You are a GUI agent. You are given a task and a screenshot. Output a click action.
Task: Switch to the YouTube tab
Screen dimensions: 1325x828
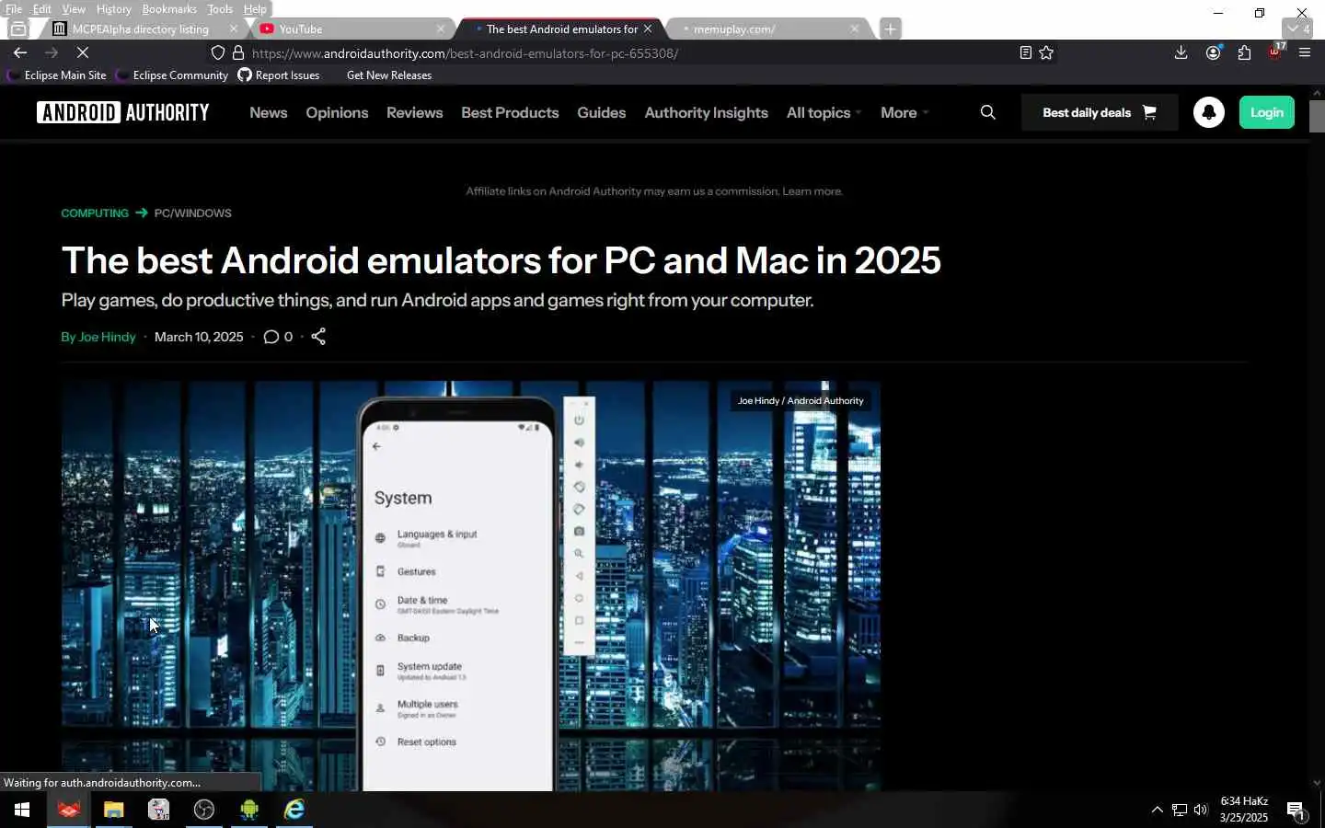click(350, 29)
